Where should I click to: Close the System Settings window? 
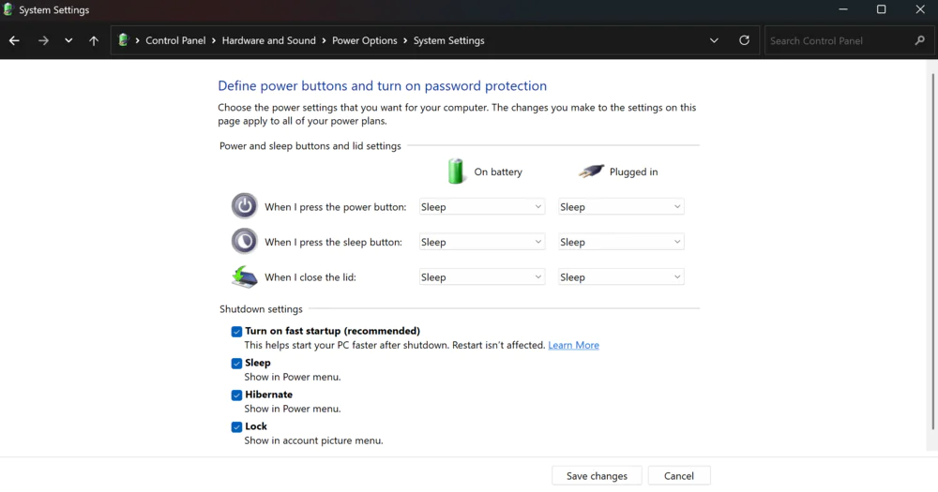point(920,9)
